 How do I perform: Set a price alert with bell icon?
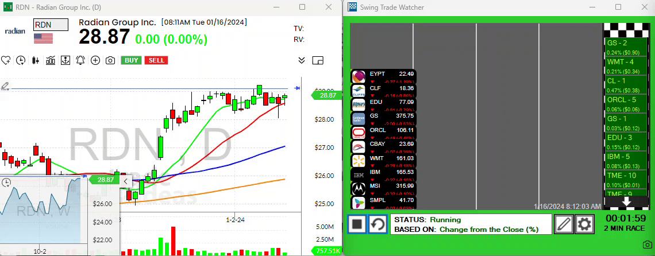80,60
